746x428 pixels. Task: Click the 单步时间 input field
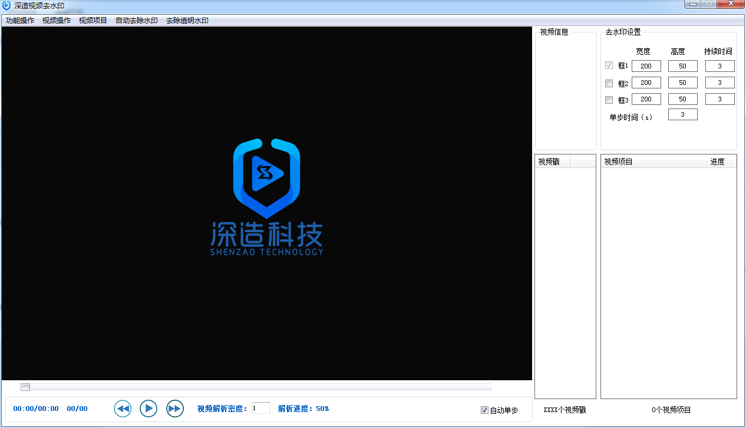tap(682, 114)
